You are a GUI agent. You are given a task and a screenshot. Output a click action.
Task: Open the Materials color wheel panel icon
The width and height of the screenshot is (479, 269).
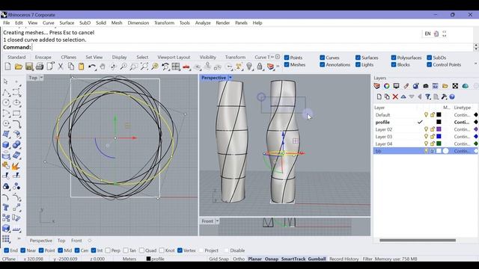pyautogui.click(x=386, y=86)
